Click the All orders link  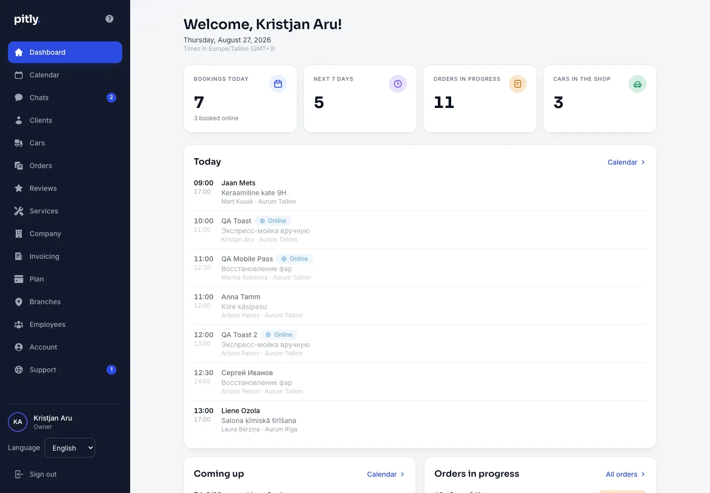[x=626, y=474]
